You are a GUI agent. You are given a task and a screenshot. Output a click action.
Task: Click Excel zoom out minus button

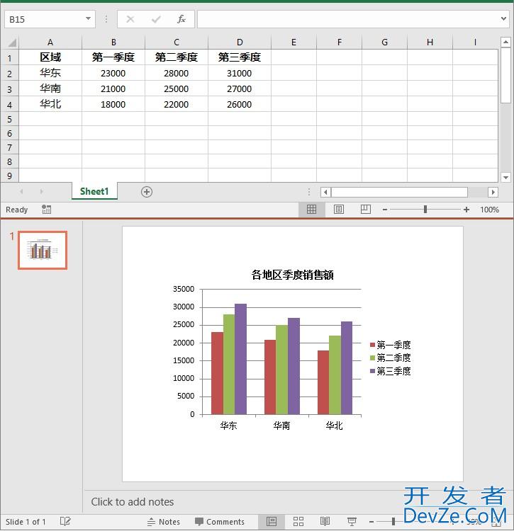384,210
